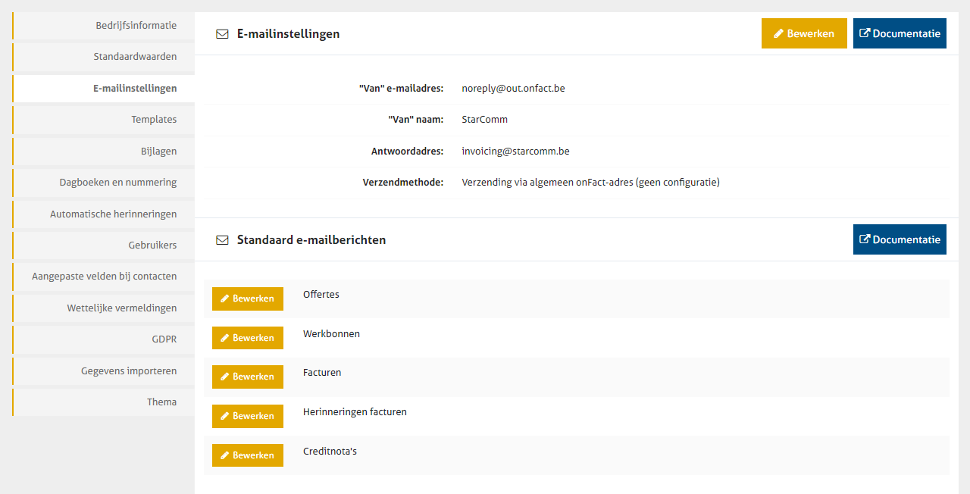Edit the Herinneringen facturen email message
The image size is (970, 494).
pyautogui.click(x=247, y=417)
